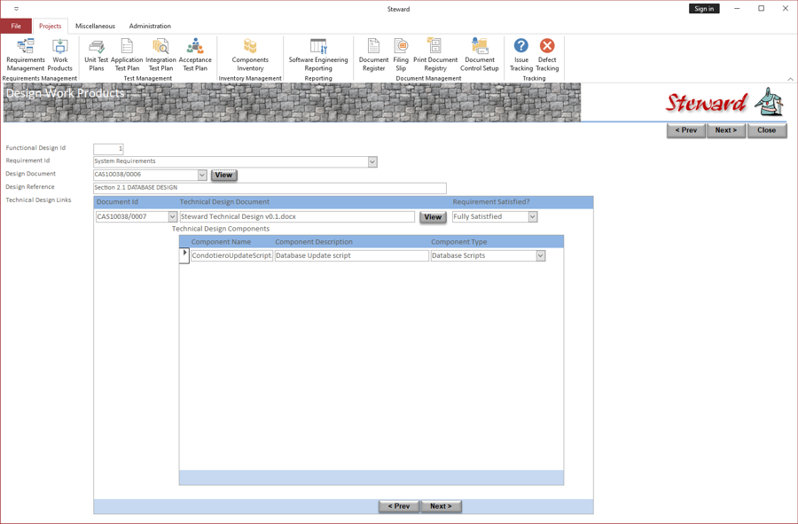The width and height of the screenshot is (798, 524).
Task: Click CondotieroUpdateScript component name field
Action: click(x=232, y=256)
